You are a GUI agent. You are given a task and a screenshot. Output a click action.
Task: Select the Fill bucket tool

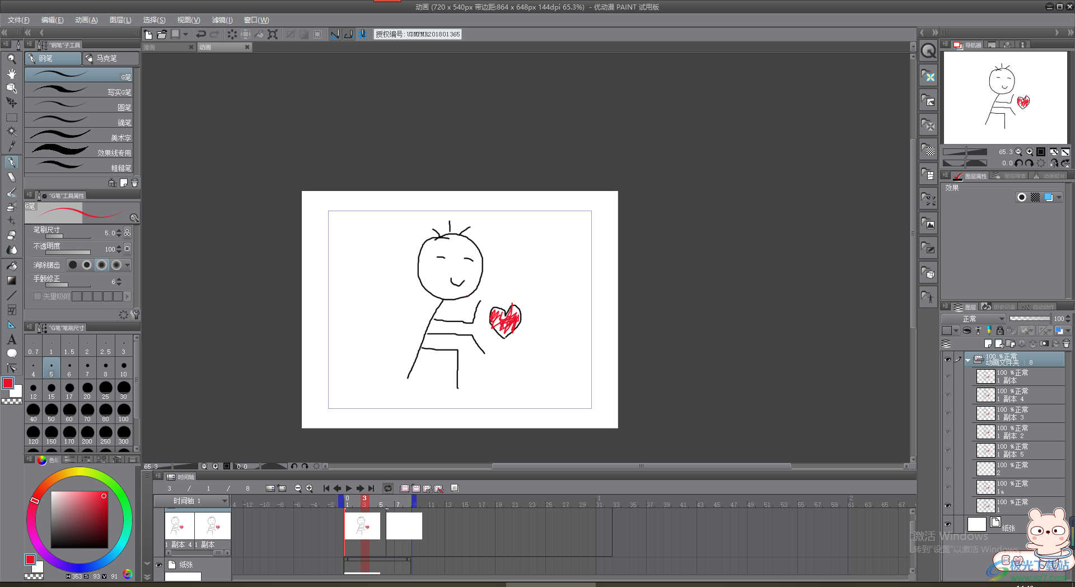tap(11, 266)
